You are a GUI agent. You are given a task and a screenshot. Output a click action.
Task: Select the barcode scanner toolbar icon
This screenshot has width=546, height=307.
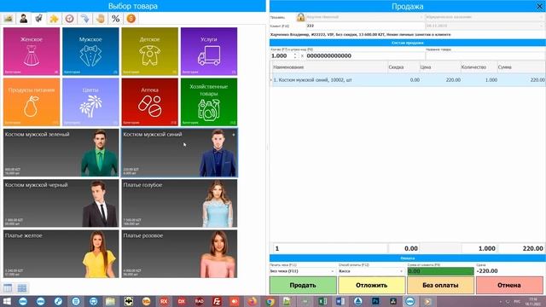tap(38, 19)
